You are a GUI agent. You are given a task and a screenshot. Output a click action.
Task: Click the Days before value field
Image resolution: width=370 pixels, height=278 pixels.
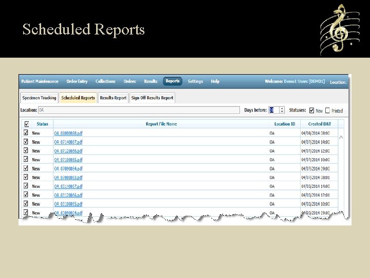[274, 110]
